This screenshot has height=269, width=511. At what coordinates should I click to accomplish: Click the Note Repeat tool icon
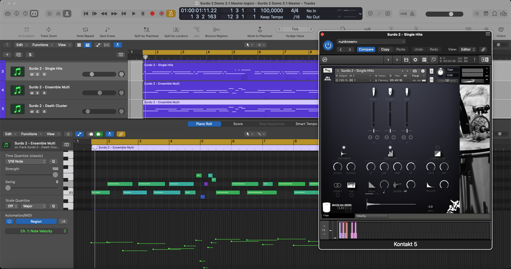point(85,30)
